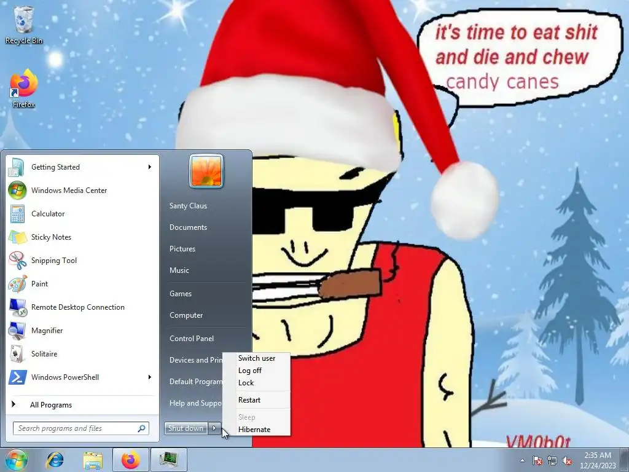The image size is (629, 472).
Task: Click the Shut down options arrow
Action: 214,428
